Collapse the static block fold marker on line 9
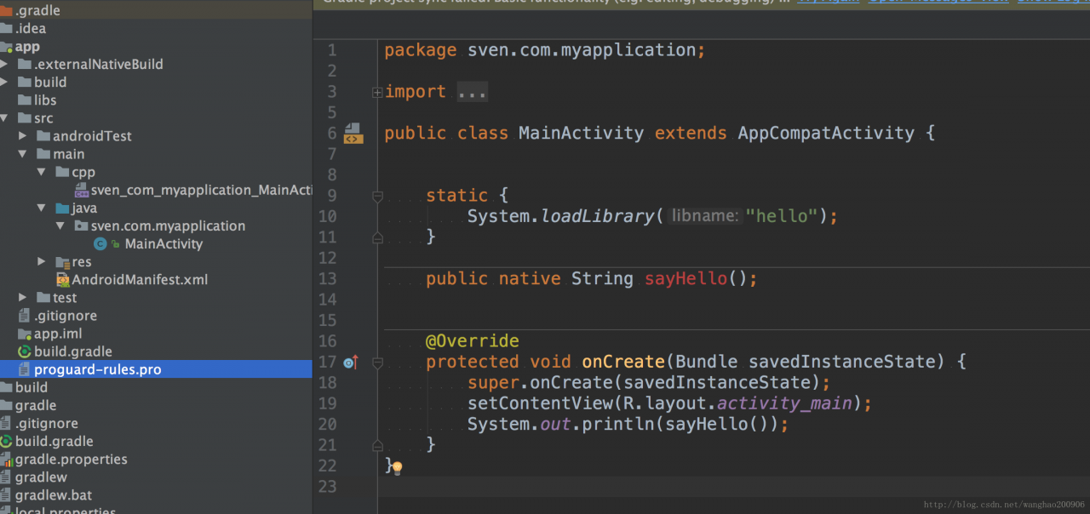This screenshot has height=514, width=1090. tap(377, 197)
